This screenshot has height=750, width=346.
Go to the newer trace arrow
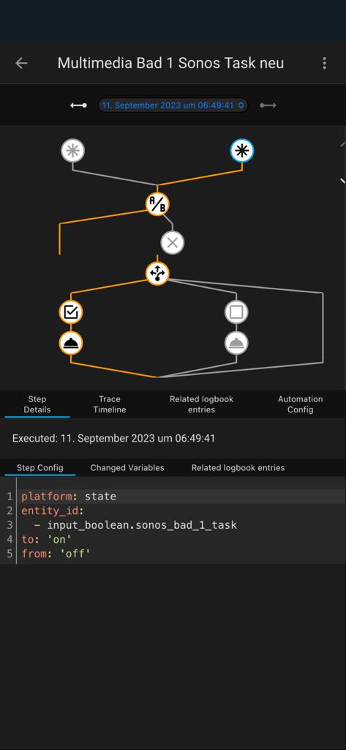[268, 105]
